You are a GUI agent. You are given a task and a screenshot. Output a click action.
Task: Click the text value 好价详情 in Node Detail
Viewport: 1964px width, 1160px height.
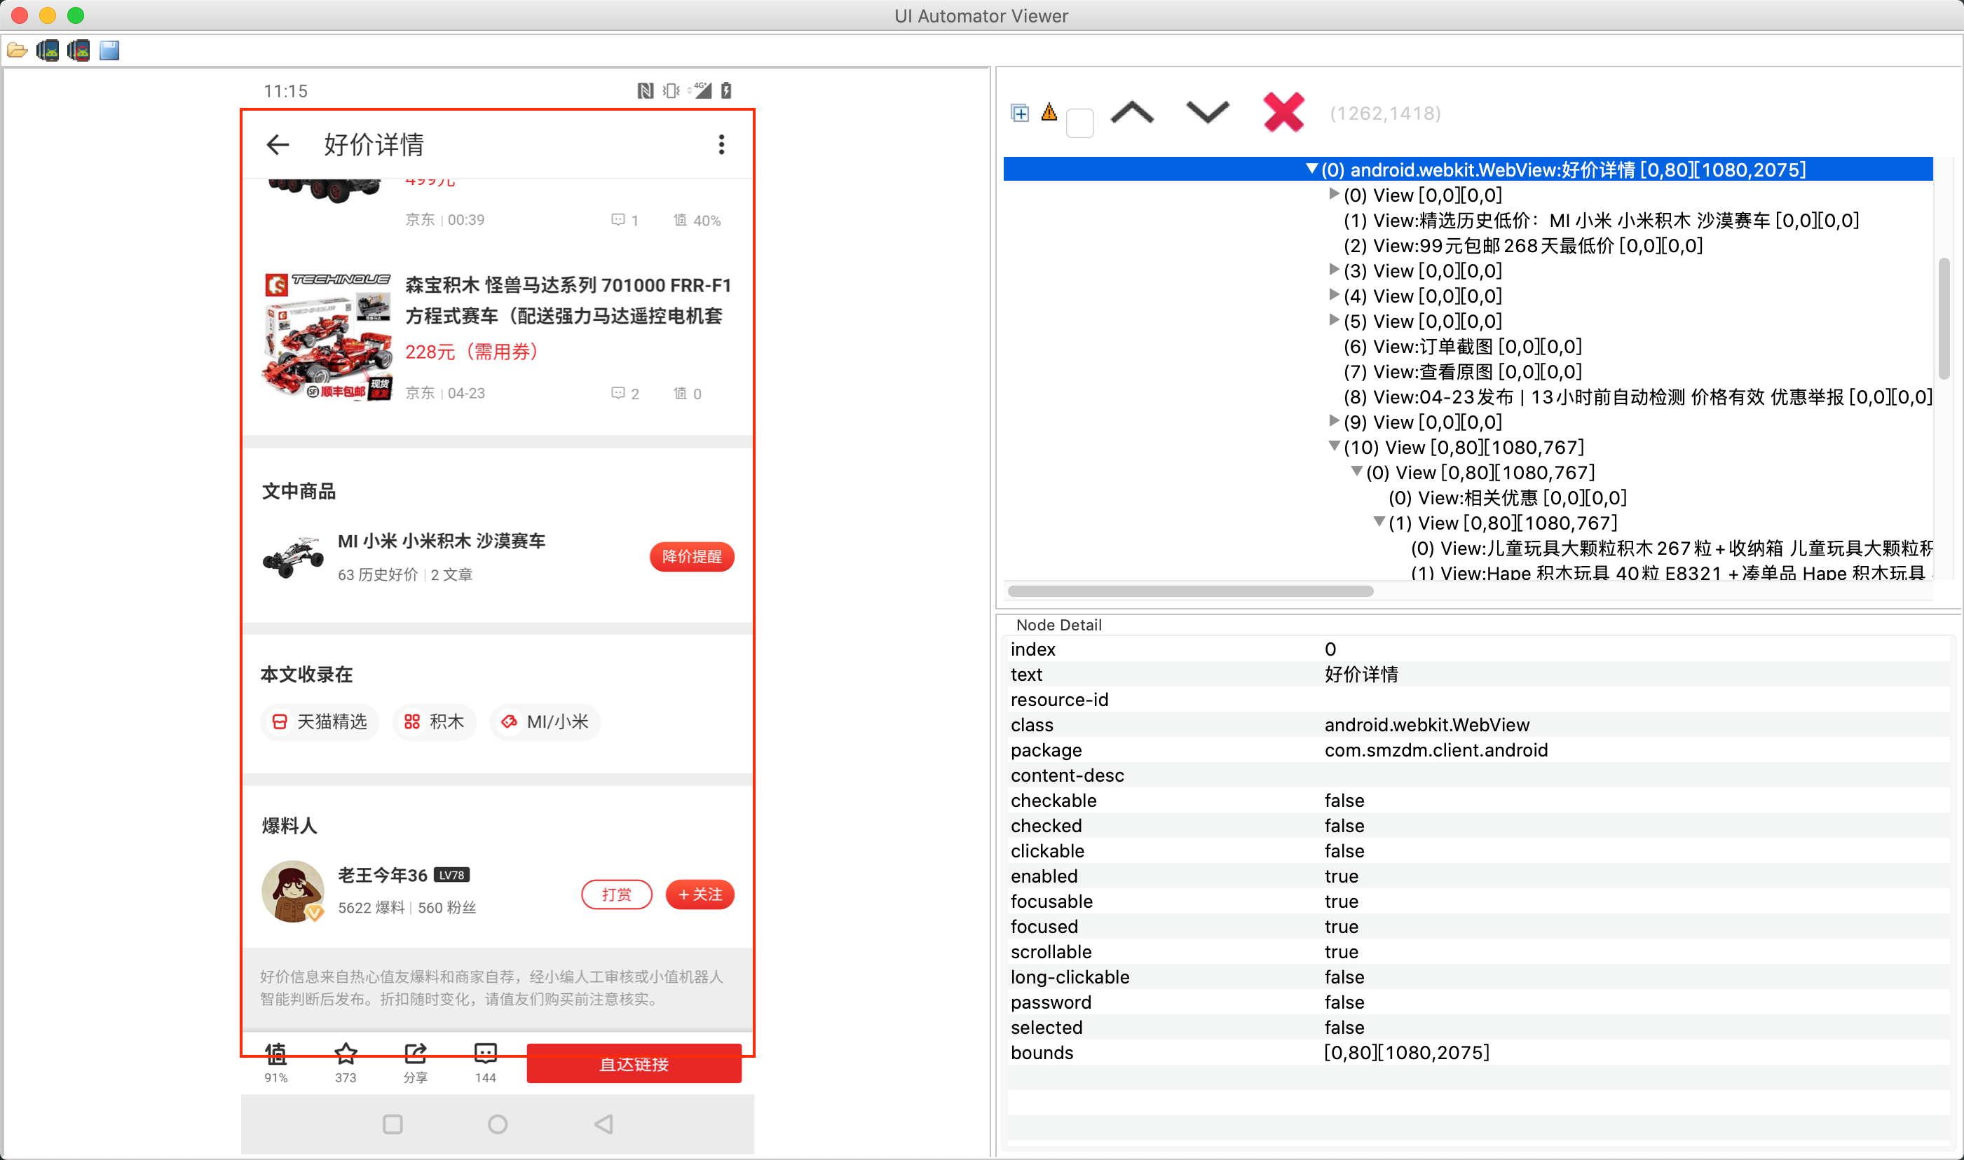tap(1361, 675)
